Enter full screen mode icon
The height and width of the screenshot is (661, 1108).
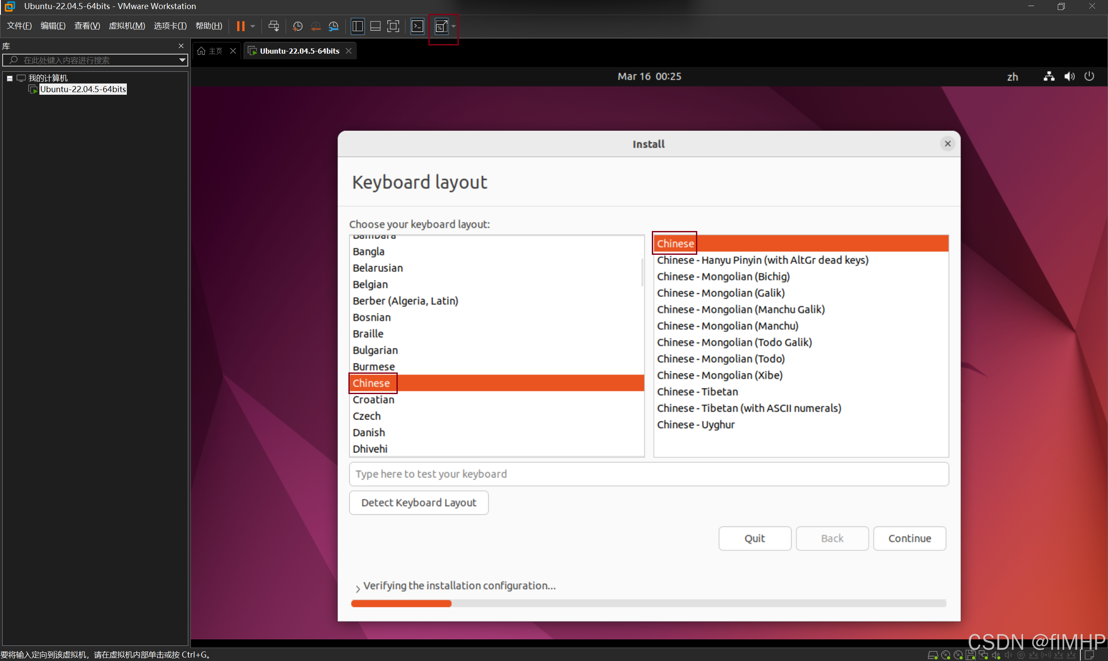tap(393, 26)
